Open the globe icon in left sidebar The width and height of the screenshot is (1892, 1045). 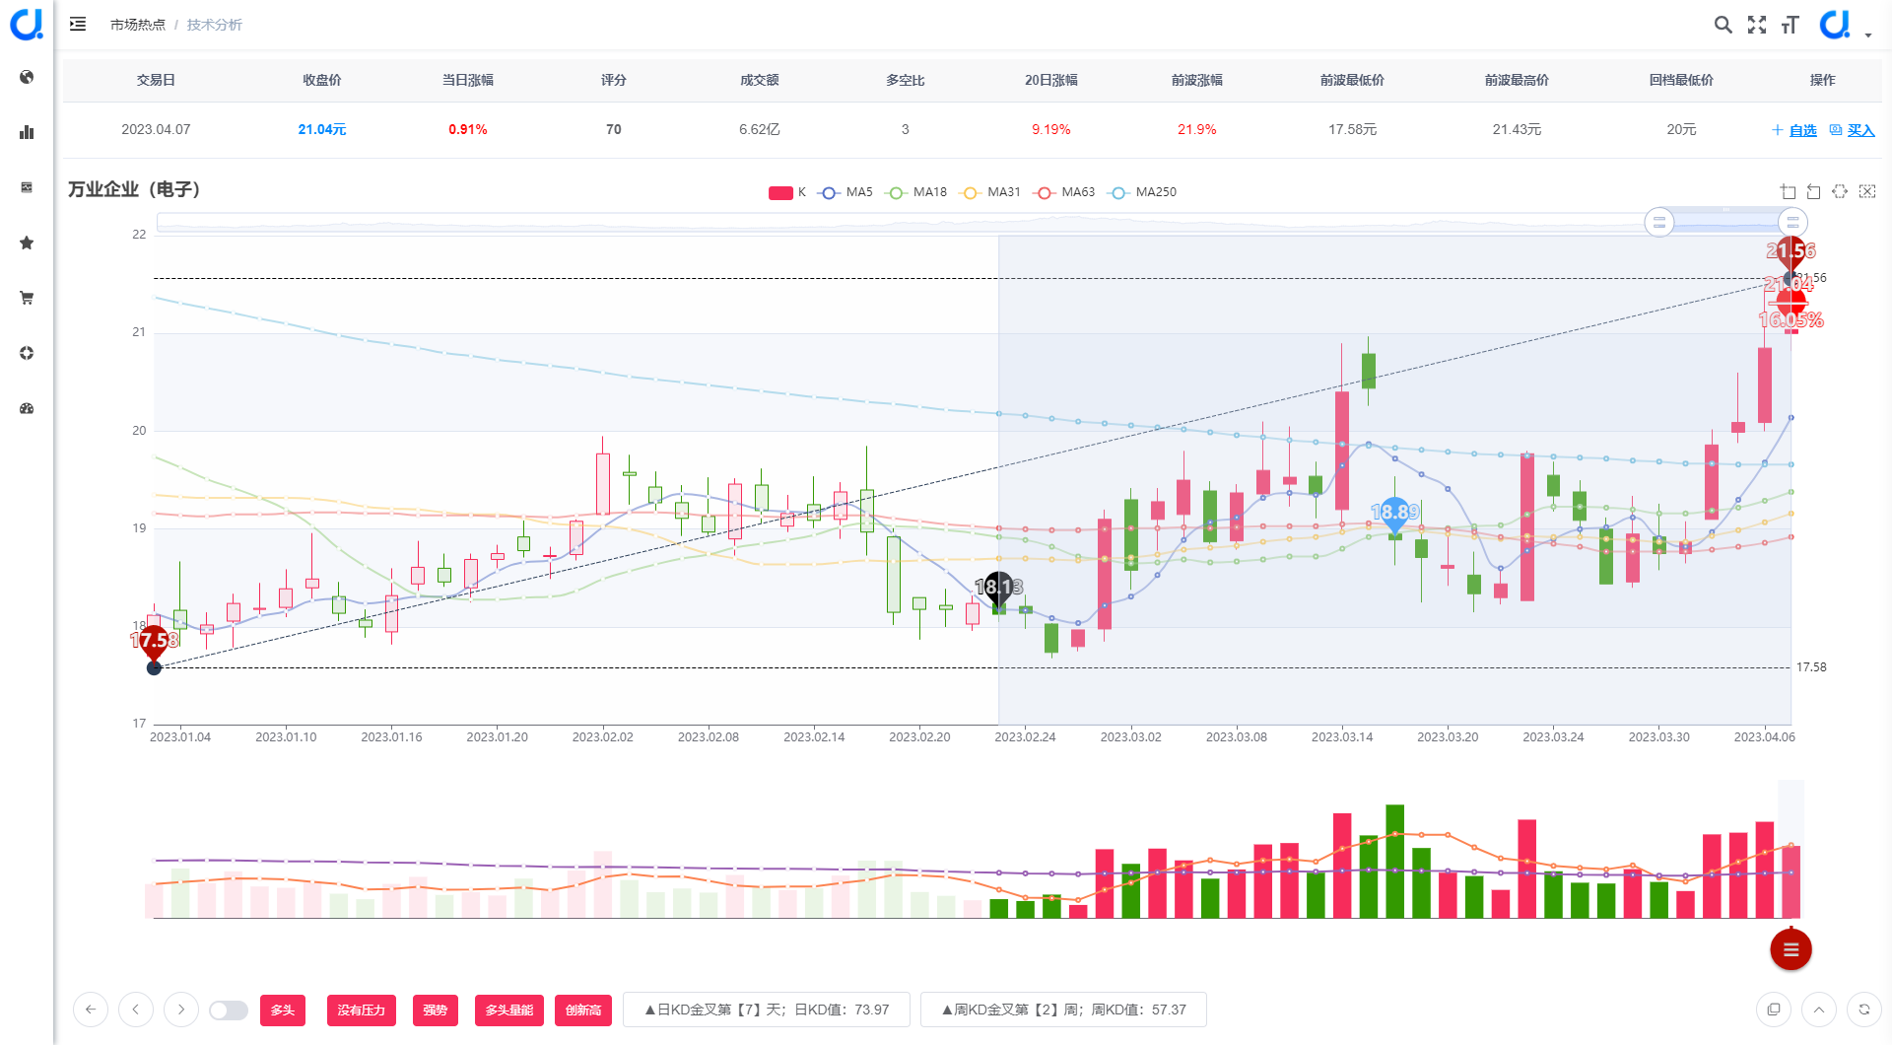[27, 77]
